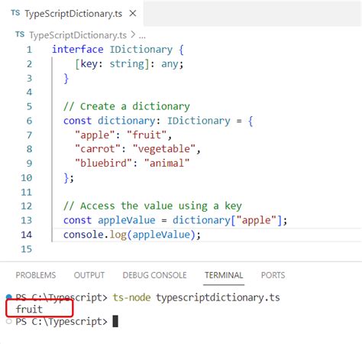Screen dimensions: 362x344
Task: Click the TS icon in the breadcrumb
Action: click(x=20, y=34)
